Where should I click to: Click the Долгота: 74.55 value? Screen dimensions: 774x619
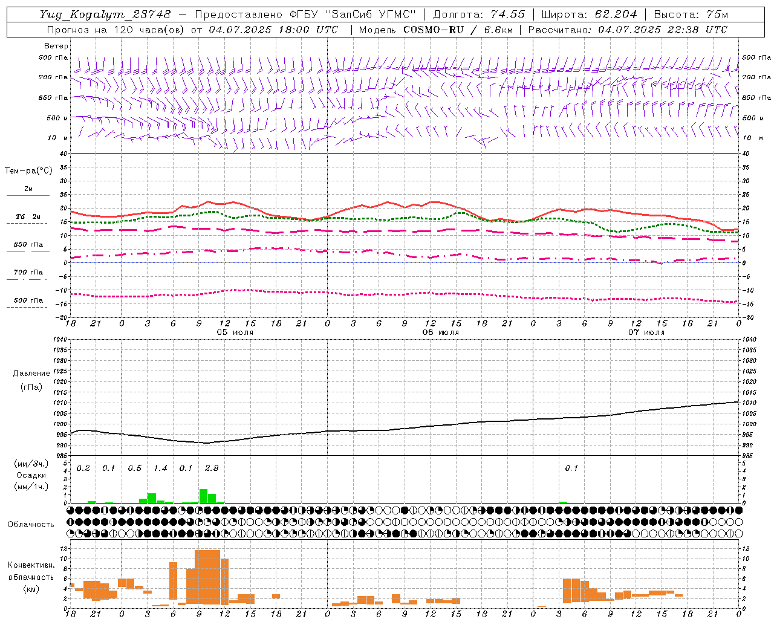(x=479, y=15)
